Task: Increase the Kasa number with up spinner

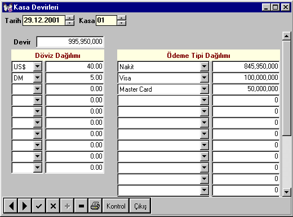Action: [x=122, y=18]
